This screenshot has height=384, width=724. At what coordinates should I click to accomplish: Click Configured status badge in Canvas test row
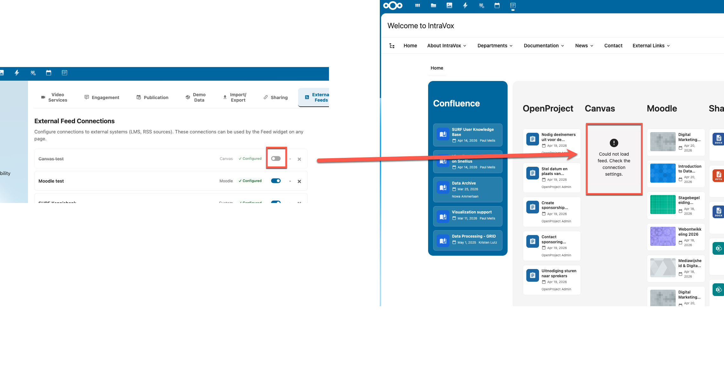[250, 159]
